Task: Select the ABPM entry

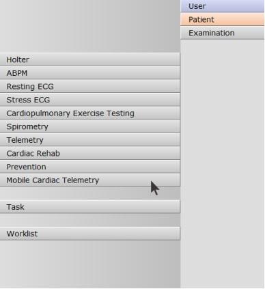Action: 90,73
